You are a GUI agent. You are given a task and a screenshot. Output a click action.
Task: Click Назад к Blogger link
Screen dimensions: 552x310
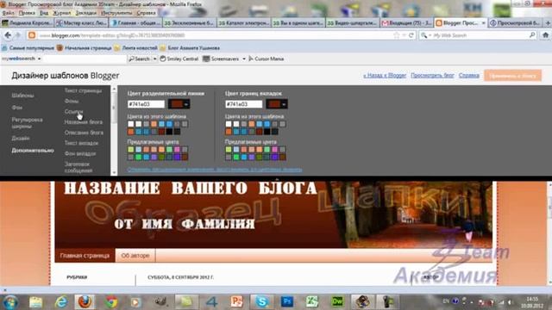point(385,75)
